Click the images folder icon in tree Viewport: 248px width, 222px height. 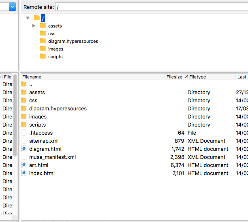(x=43, y=49)
